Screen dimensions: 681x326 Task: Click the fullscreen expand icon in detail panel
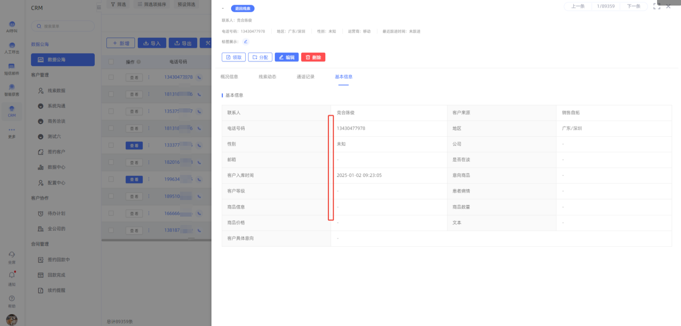656,6
